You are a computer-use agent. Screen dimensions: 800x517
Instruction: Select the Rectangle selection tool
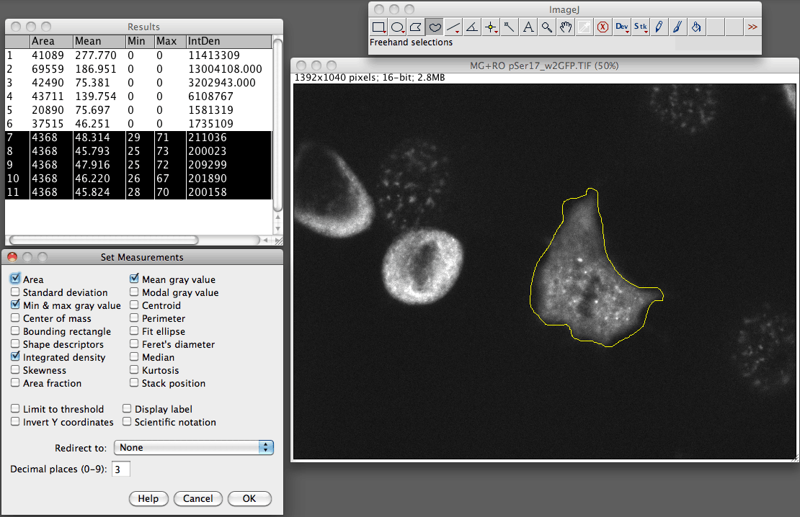click(x=378, y=27)
